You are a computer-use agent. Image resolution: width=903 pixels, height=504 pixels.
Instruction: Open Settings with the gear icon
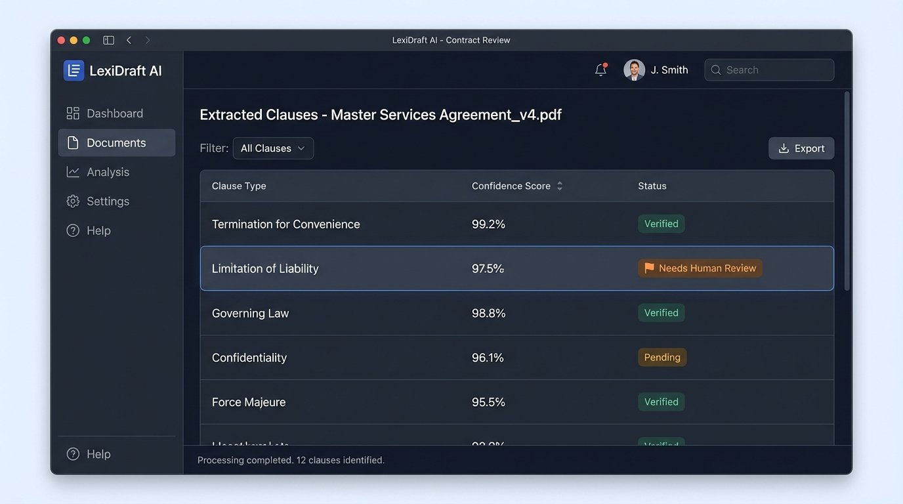[x=72, y=201]
